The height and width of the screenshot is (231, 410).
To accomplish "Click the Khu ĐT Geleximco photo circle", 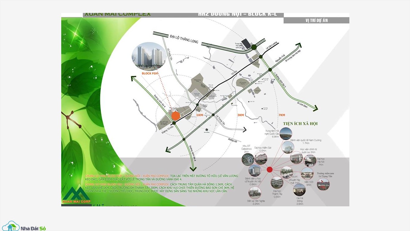I will click(248, 160).
